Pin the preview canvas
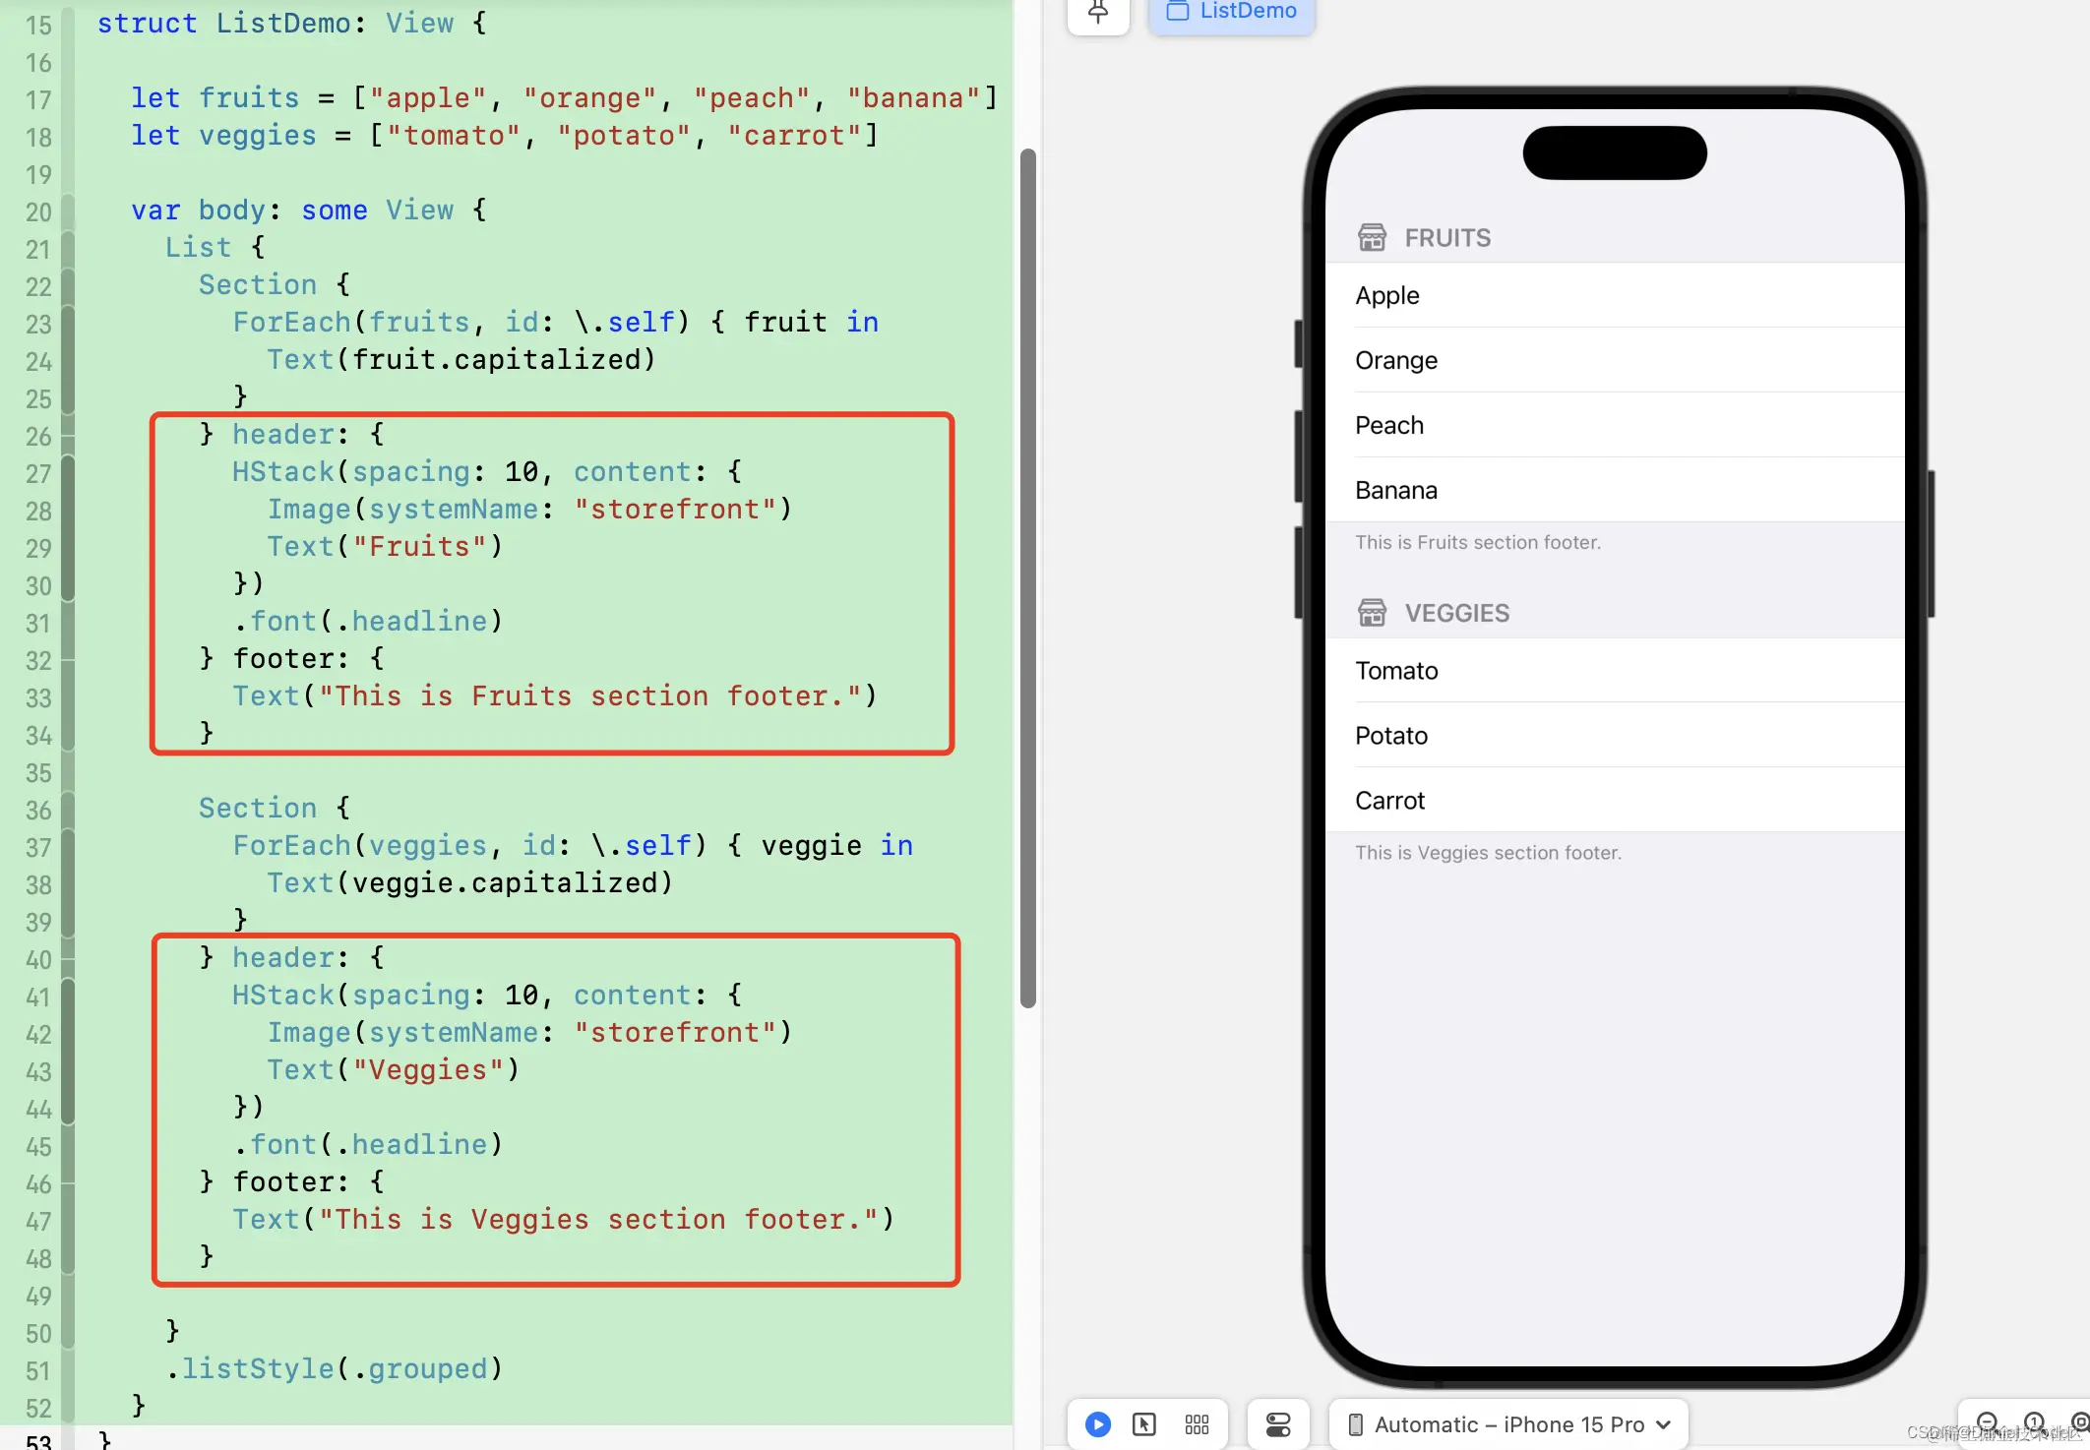The width and height of the screenshot is (2090, 1450). (1098, 13)
